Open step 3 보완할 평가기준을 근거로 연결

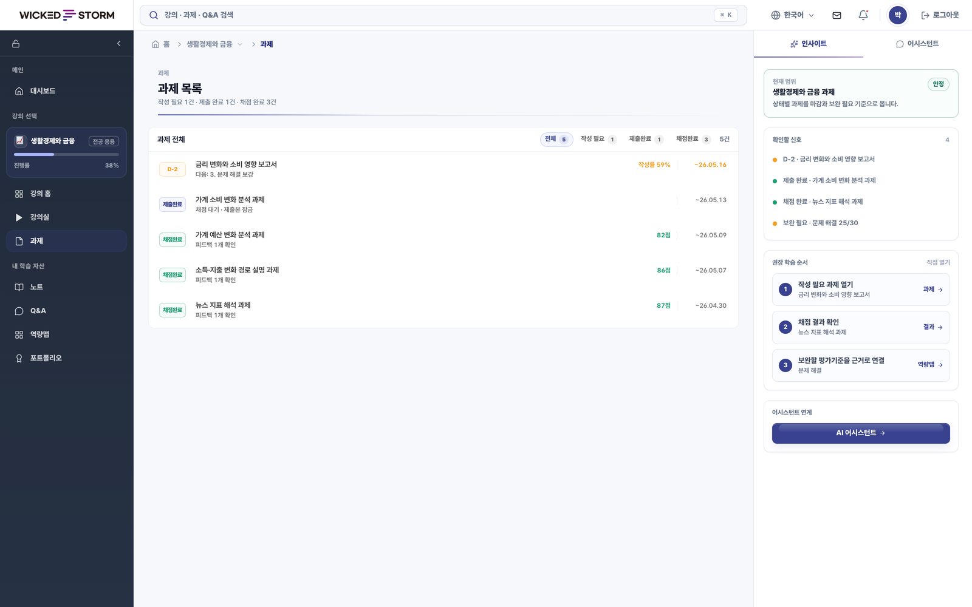tap(861, 365)
